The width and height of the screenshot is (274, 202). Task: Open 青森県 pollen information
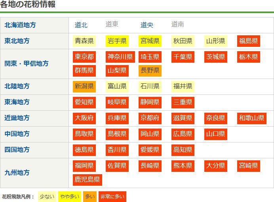click(x=84, y=41)
